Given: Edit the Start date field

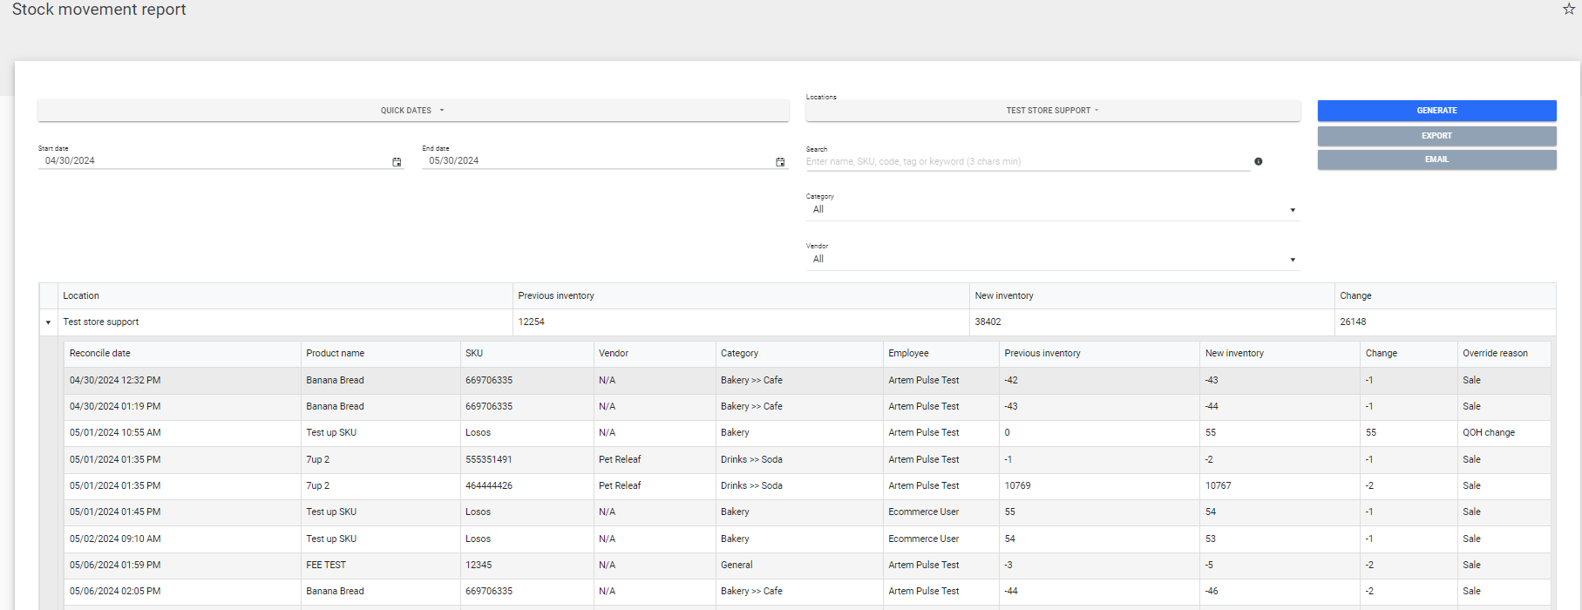Looking at the screenshot, I should tap(214, 161).
